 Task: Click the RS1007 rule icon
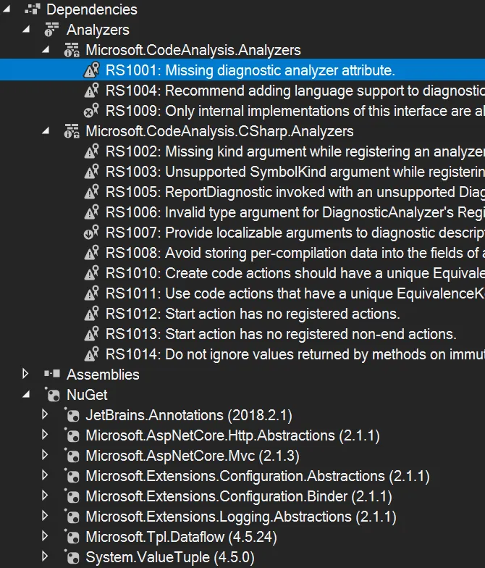(x=90, y=233)
